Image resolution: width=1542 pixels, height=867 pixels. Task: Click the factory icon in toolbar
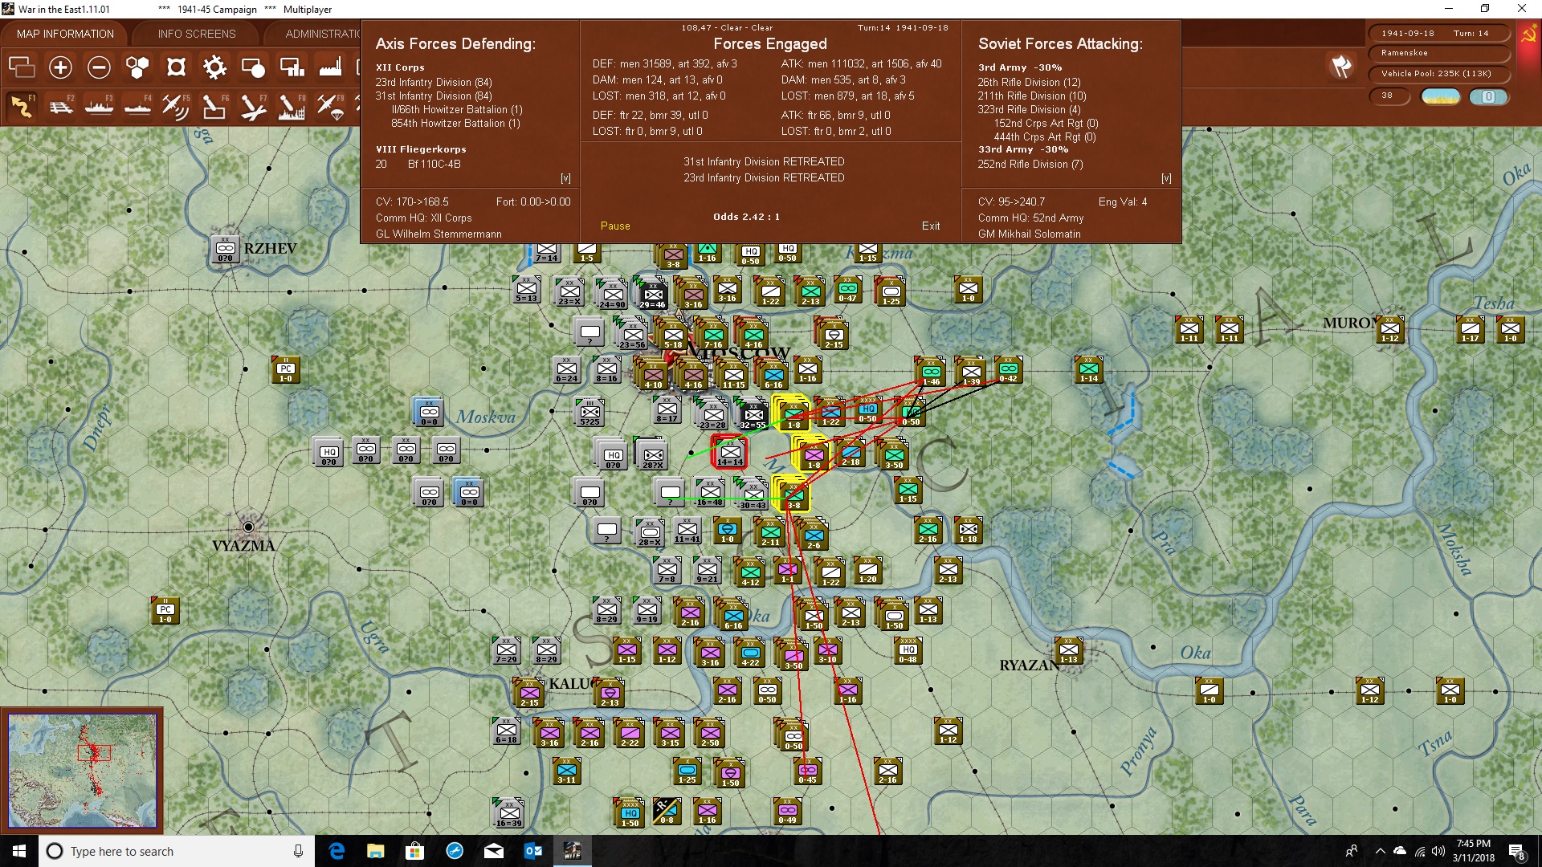[x=330, y=67]
